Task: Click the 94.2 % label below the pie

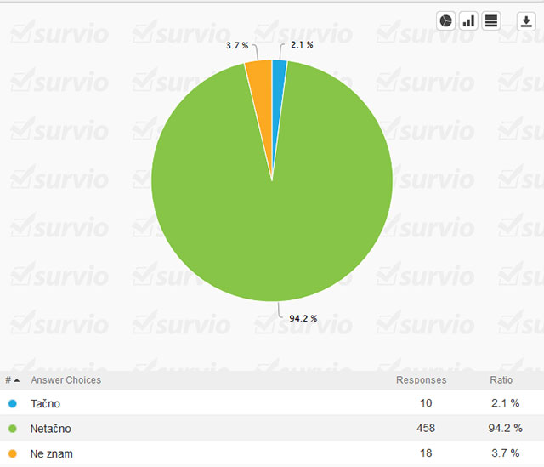Action: [303, 318]
